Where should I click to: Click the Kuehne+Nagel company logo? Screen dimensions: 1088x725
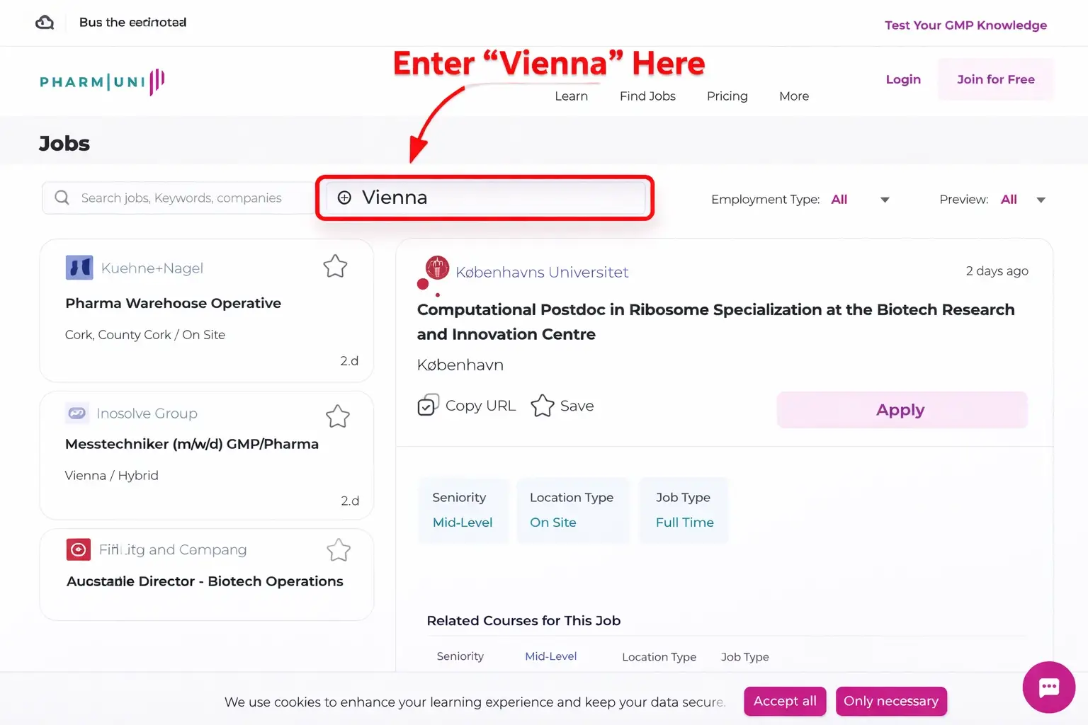tap(79, 268)
